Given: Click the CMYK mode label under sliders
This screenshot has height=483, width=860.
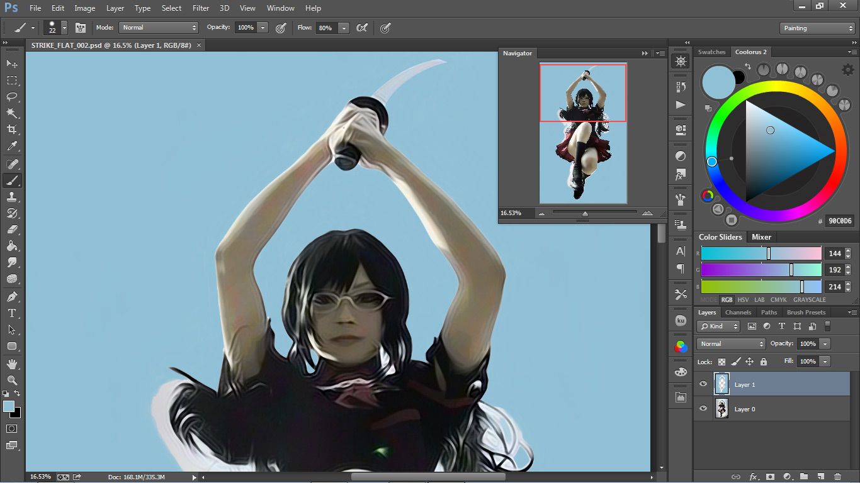Looking at the screenshot, I should pyautogui.click(x=778, y=300).
